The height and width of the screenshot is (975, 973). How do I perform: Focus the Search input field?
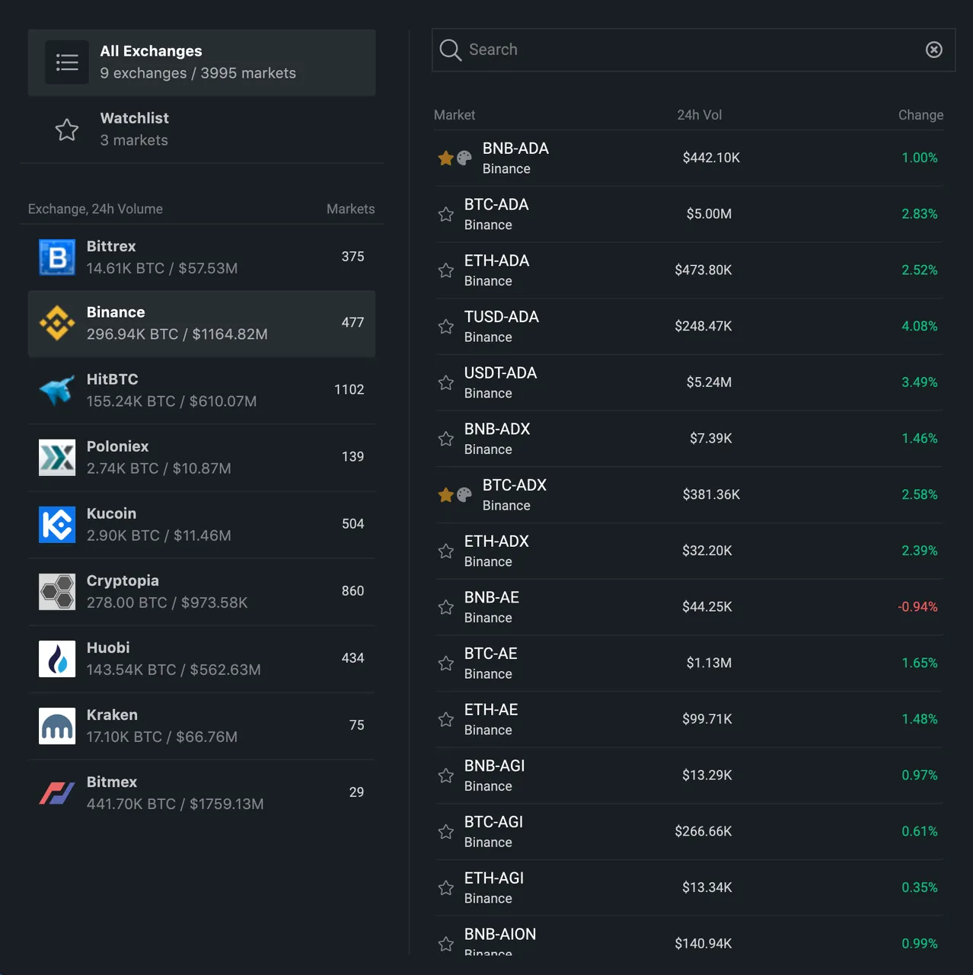click(x=693, y=50)
